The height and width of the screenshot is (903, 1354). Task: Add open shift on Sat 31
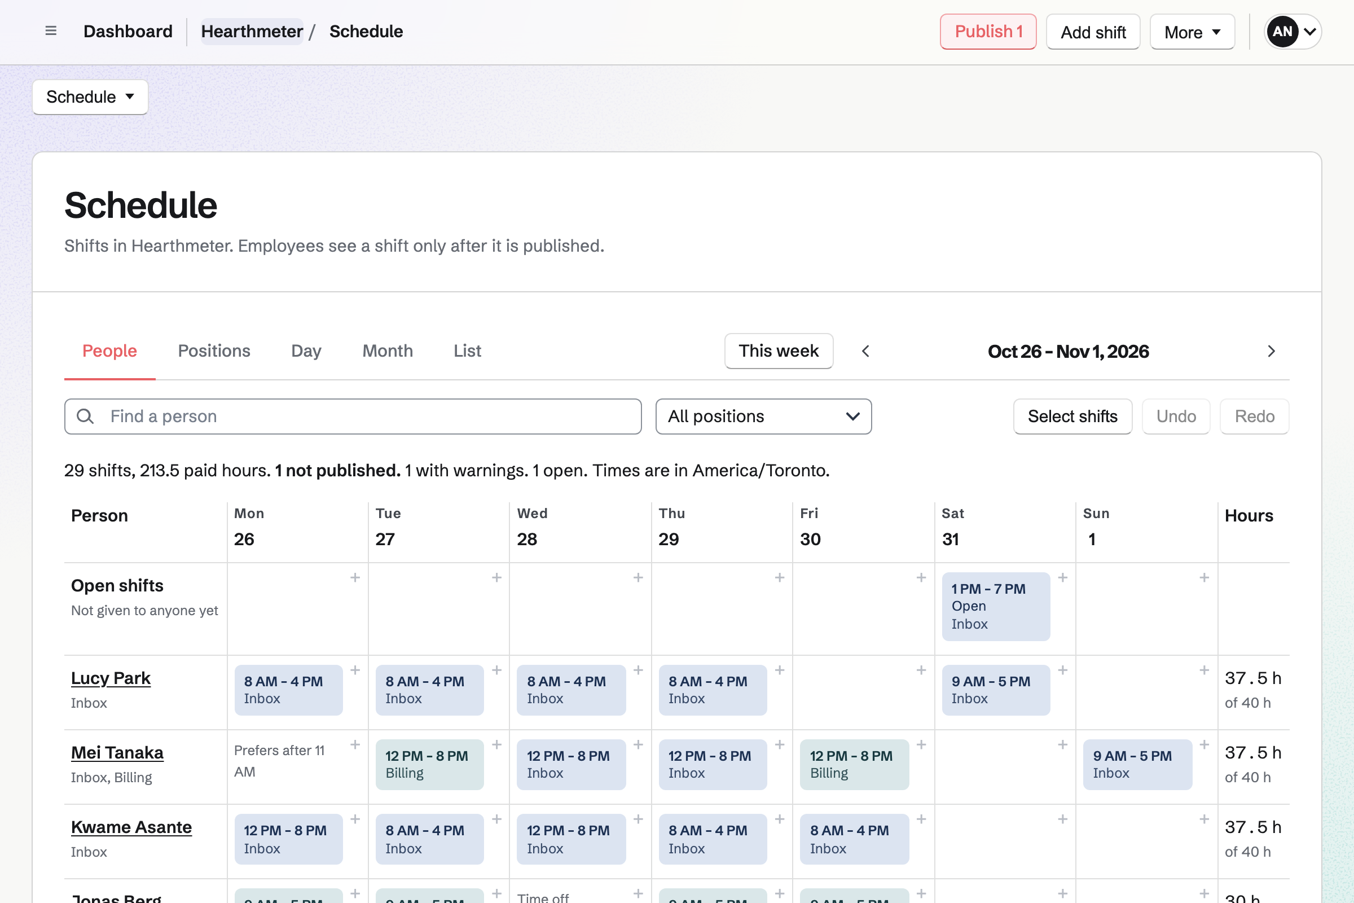[x=1063, y=577]
